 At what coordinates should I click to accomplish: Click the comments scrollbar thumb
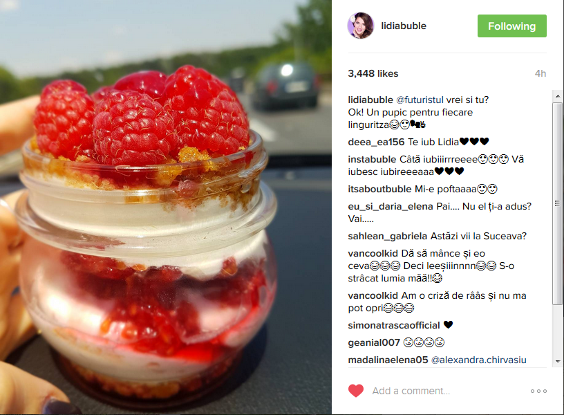(x=558, y=203)
